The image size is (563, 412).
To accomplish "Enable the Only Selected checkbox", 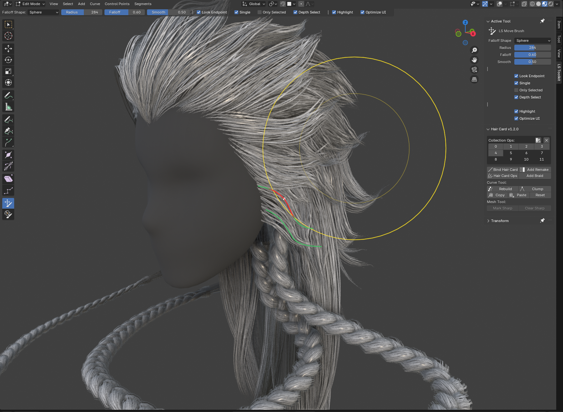I will (x=260, y=12).
